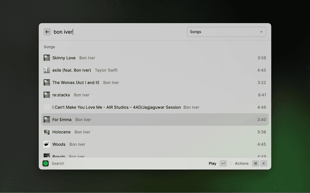
Task: Click the exile album cover thumbnail
Action: point(47,70)
